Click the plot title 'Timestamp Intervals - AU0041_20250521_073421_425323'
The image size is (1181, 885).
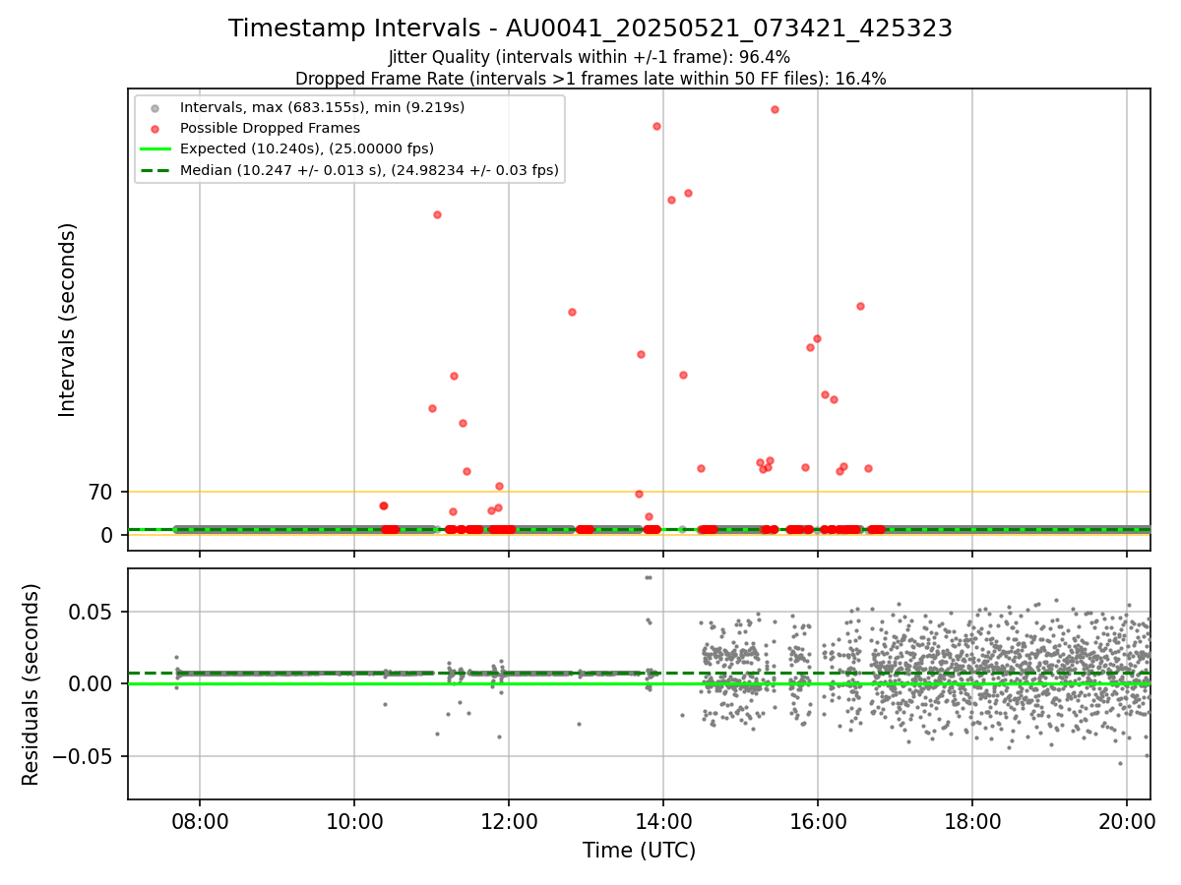[590, 29]
